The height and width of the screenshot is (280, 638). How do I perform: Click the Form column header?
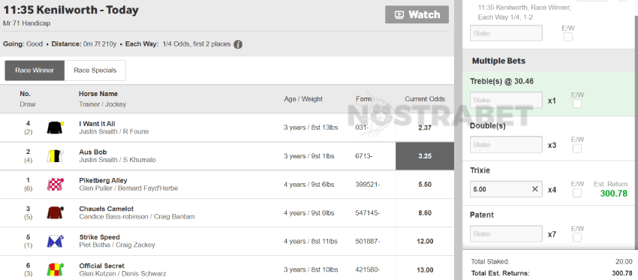tap(363, 99)
